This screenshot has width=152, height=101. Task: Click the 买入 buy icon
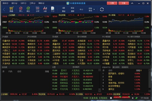click(x=21, y=9)
